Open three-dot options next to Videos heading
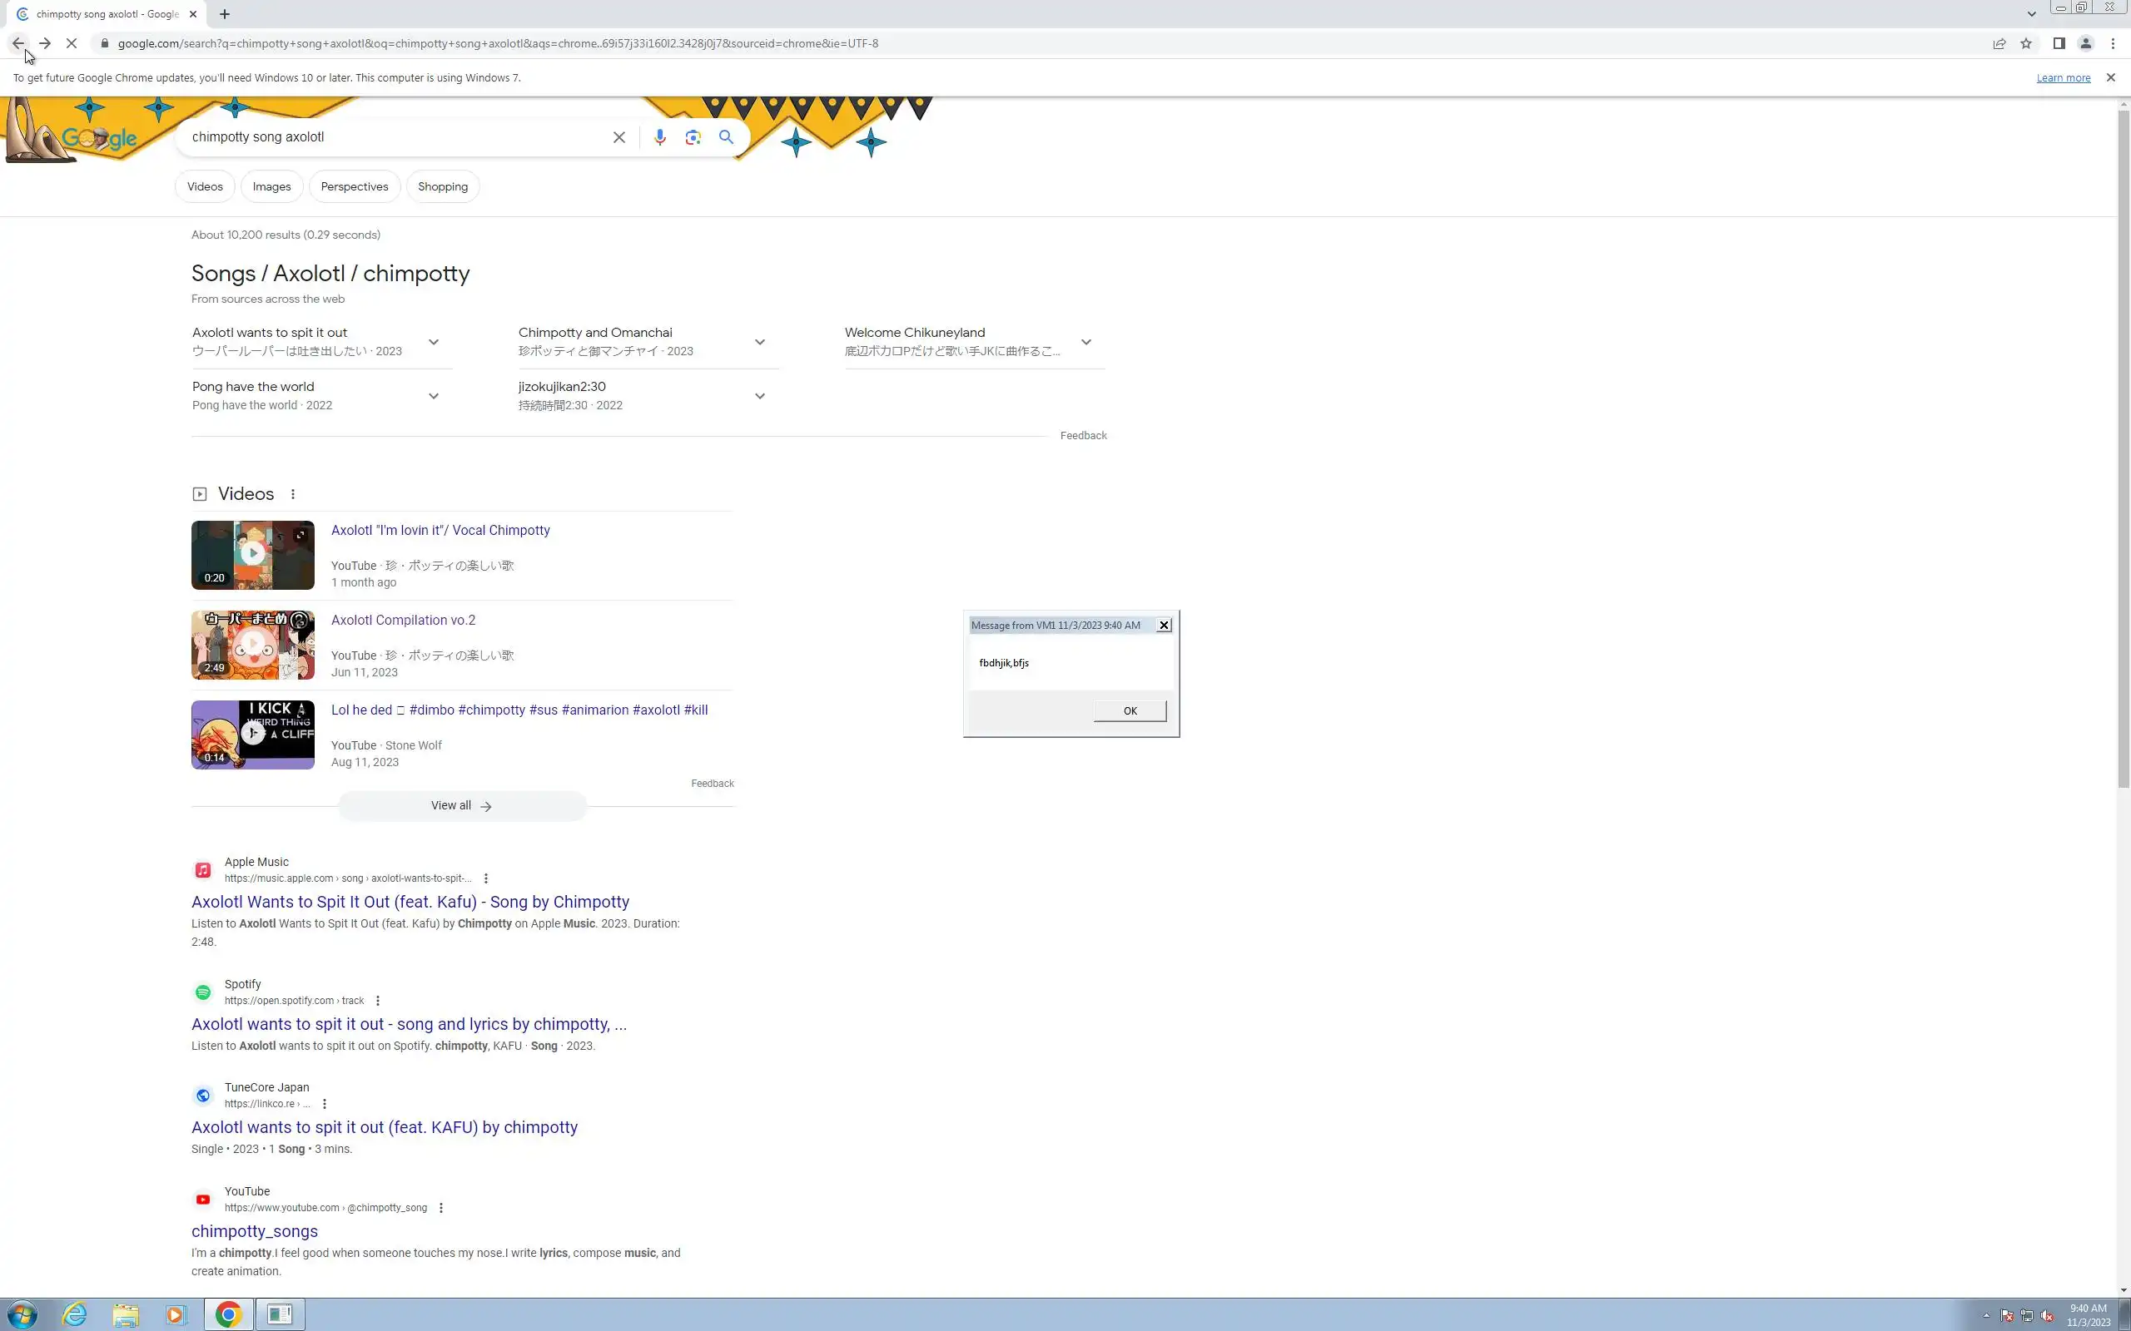Image resolution: width=2131 pixels, height=1331 pixels. tap(293, 495)
